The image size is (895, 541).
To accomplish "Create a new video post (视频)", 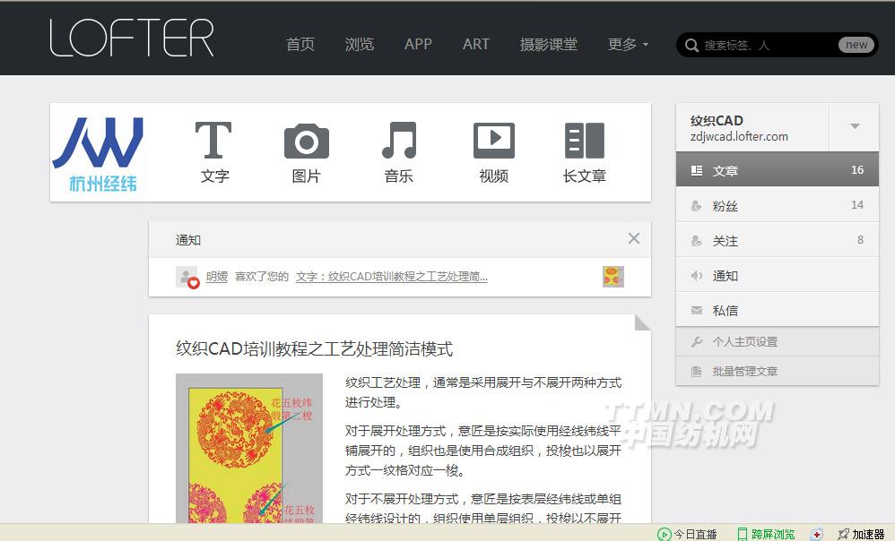I will [493, 152].
